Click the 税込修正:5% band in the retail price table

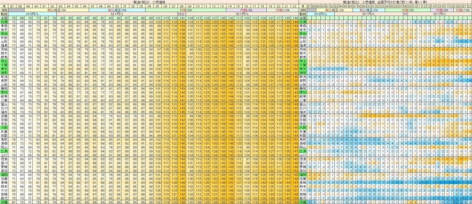coord(117,10)
